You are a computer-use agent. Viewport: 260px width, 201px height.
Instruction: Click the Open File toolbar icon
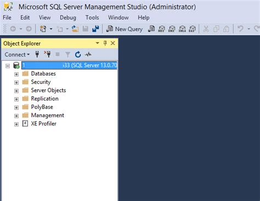(75, 29)
